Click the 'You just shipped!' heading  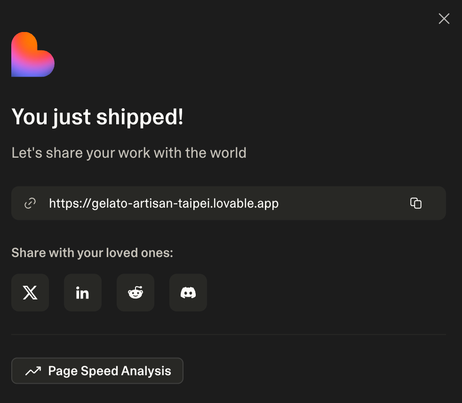coord(97,117)
